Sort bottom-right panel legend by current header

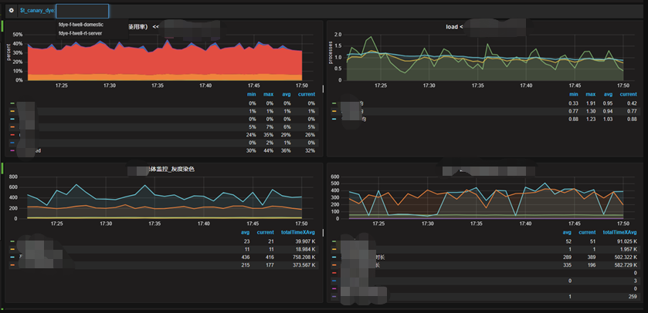(587, 232)
